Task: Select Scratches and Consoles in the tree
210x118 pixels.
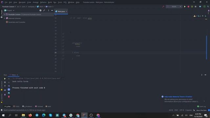Action: [15, 22]
